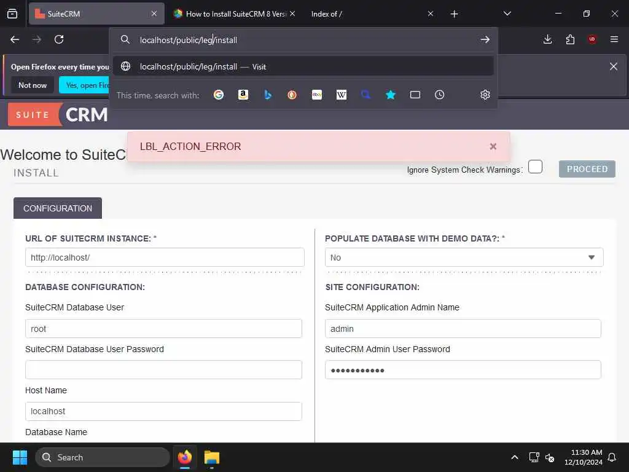Open the Populate Database with Demo Data dropdown
Screen dimensions: 629x472
[x=464, y=258]
